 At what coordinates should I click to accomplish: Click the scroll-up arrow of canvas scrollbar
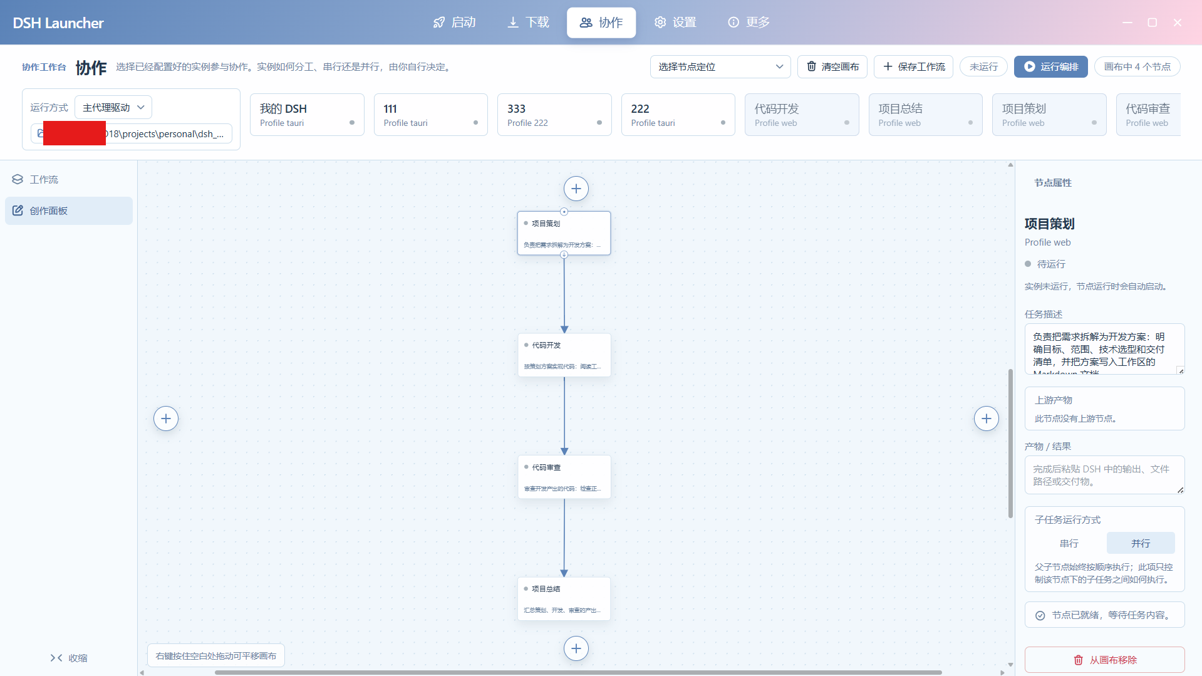click(x=1010, y=165)
